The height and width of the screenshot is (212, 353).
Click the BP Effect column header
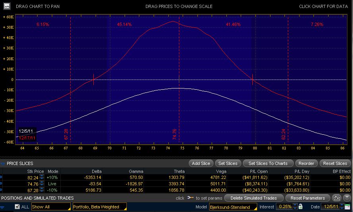341,171
